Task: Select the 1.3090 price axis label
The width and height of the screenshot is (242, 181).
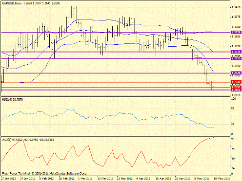Action: [236, 46]
